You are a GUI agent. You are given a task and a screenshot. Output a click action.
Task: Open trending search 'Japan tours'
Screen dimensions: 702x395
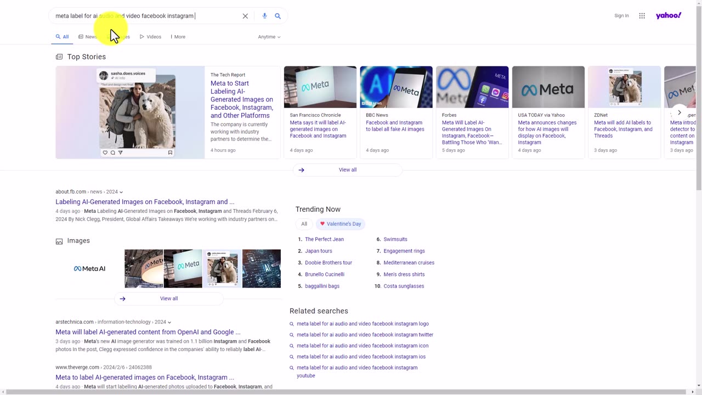pyautogui.click(x=319, y=251)
